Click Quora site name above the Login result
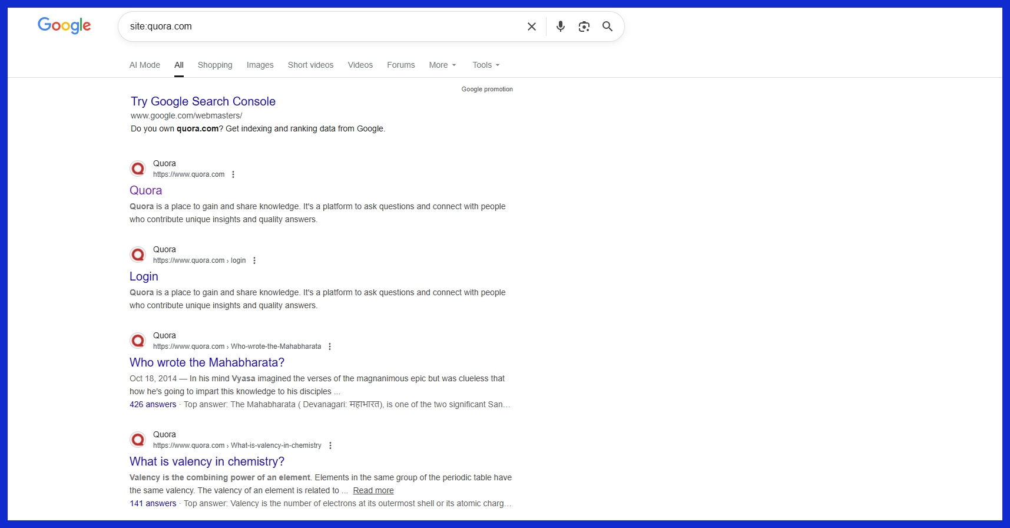Screen dimensions: 1010x528 [x=164, y=249]
